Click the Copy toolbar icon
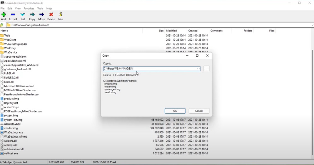The height and width of the screenshot is (165, 314). click(32, 14)
